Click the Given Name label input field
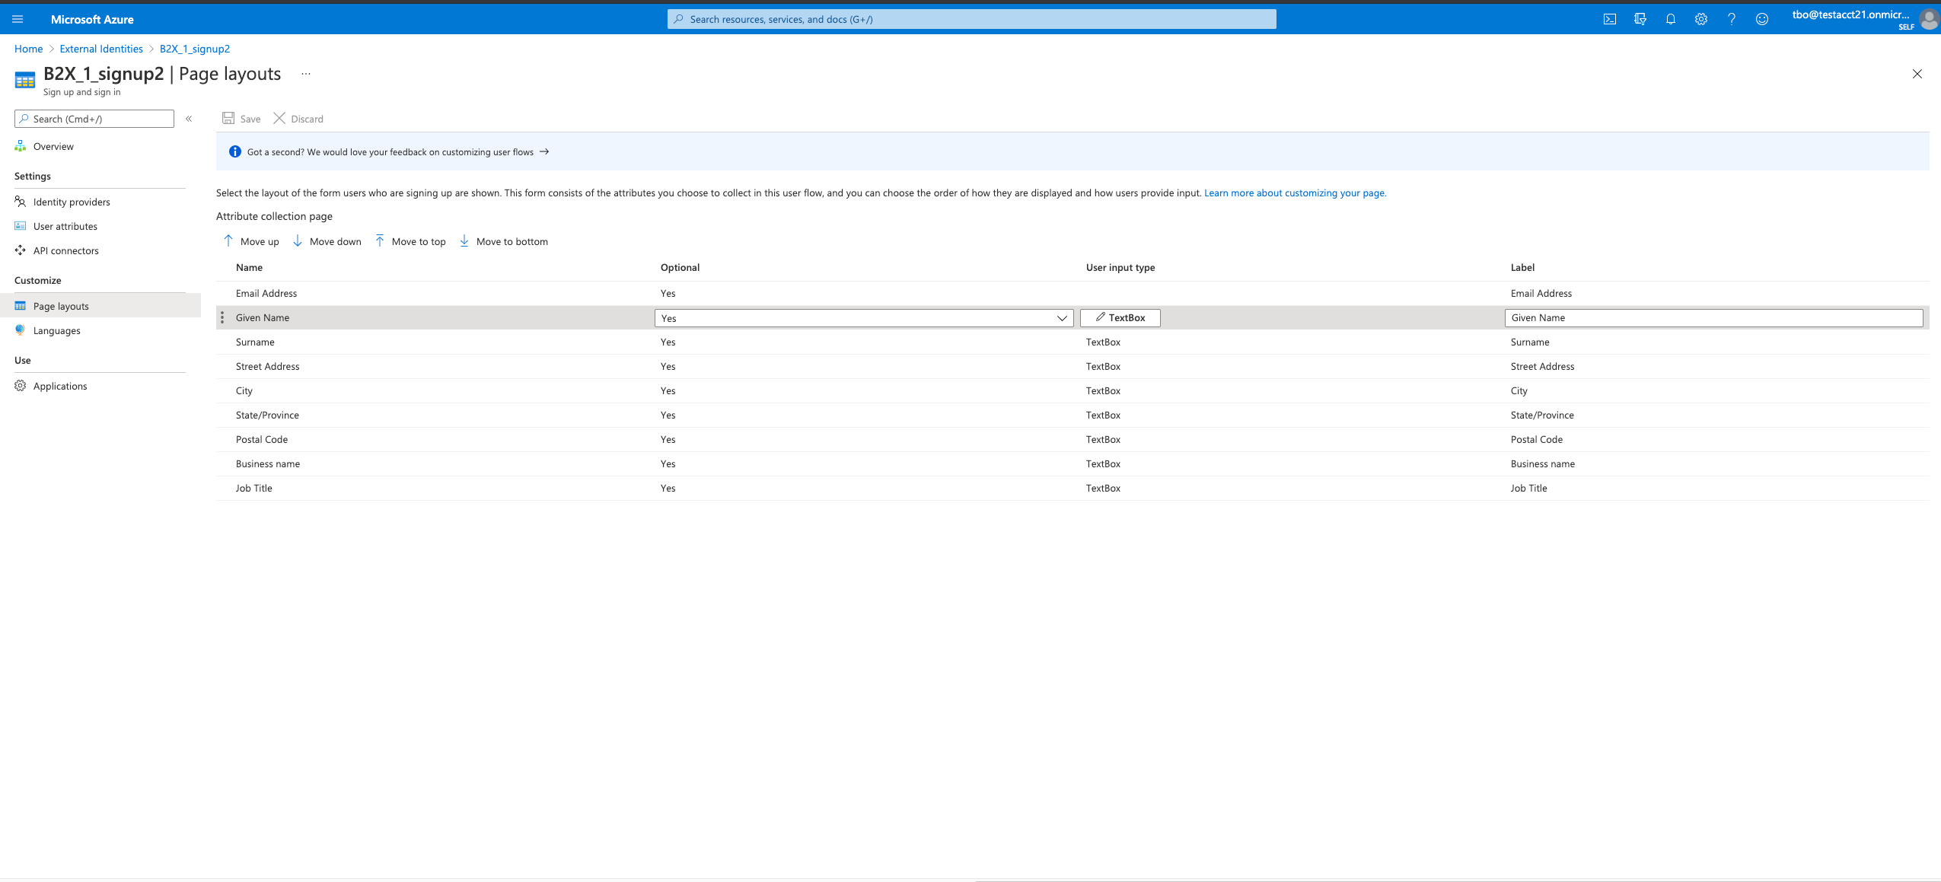The height and width of the screenshot is (882, 1941). tap(1712, 317)
